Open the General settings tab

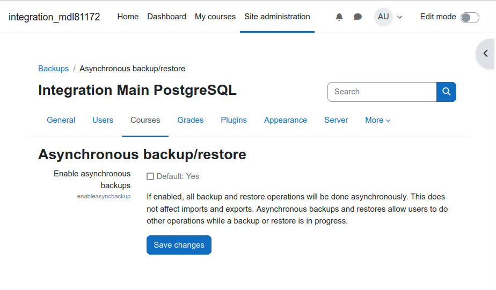(x=61, y=120)
